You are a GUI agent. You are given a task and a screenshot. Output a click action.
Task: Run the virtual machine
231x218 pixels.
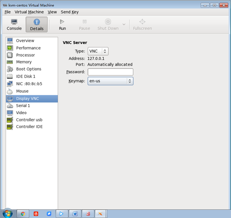pos(62,25)
